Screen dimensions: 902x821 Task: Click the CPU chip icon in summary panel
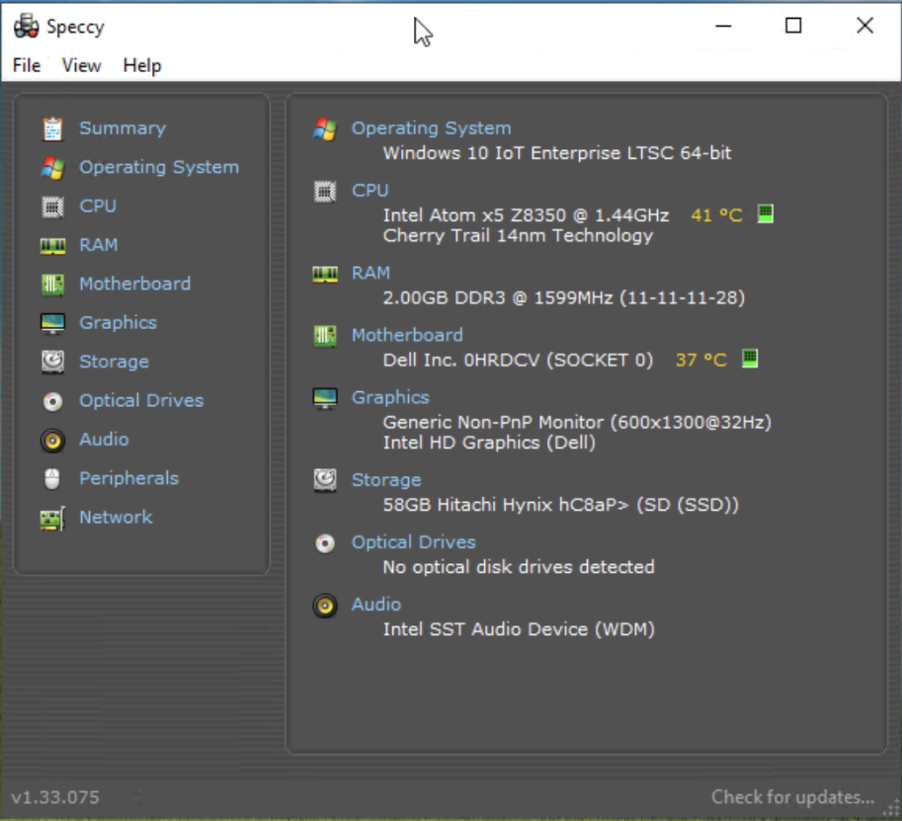tap(325, 191)
